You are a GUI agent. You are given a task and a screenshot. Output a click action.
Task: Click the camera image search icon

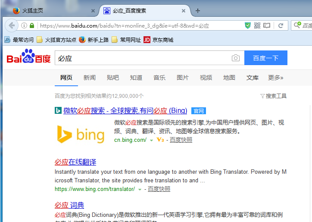[x=236, y=58]
